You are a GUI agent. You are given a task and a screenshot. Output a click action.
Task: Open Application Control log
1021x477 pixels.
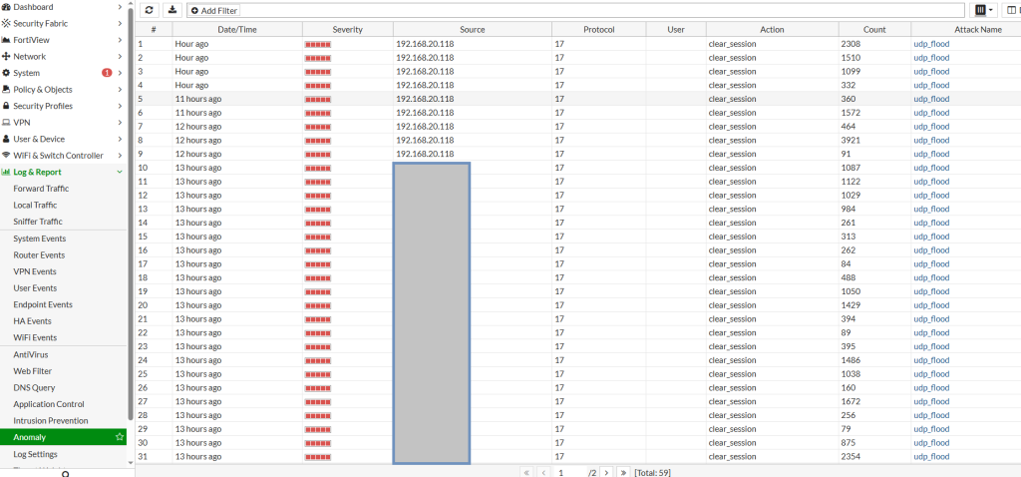pyautogui.click(x=49, y=404)
